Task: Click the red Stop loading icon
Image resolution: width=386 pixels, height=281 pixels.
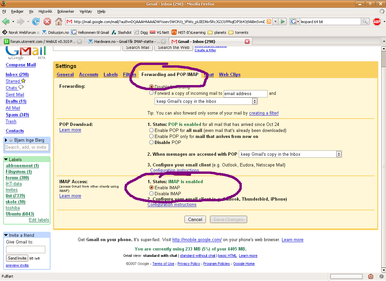Action: [x=47, y=22]
